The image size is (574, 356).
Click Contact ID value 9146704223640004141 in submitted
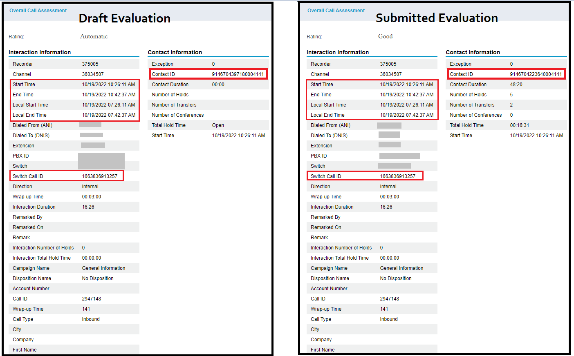[536, 74]
